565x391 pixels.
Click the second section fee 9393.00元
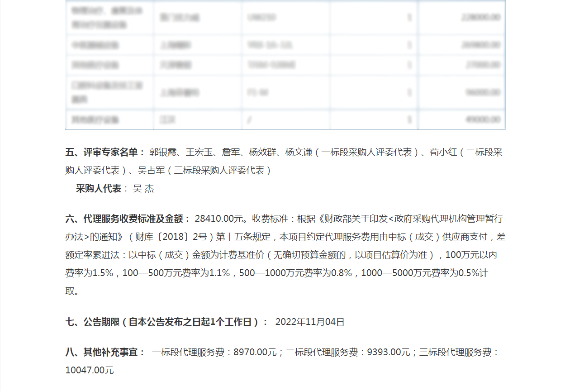(389, 352)
